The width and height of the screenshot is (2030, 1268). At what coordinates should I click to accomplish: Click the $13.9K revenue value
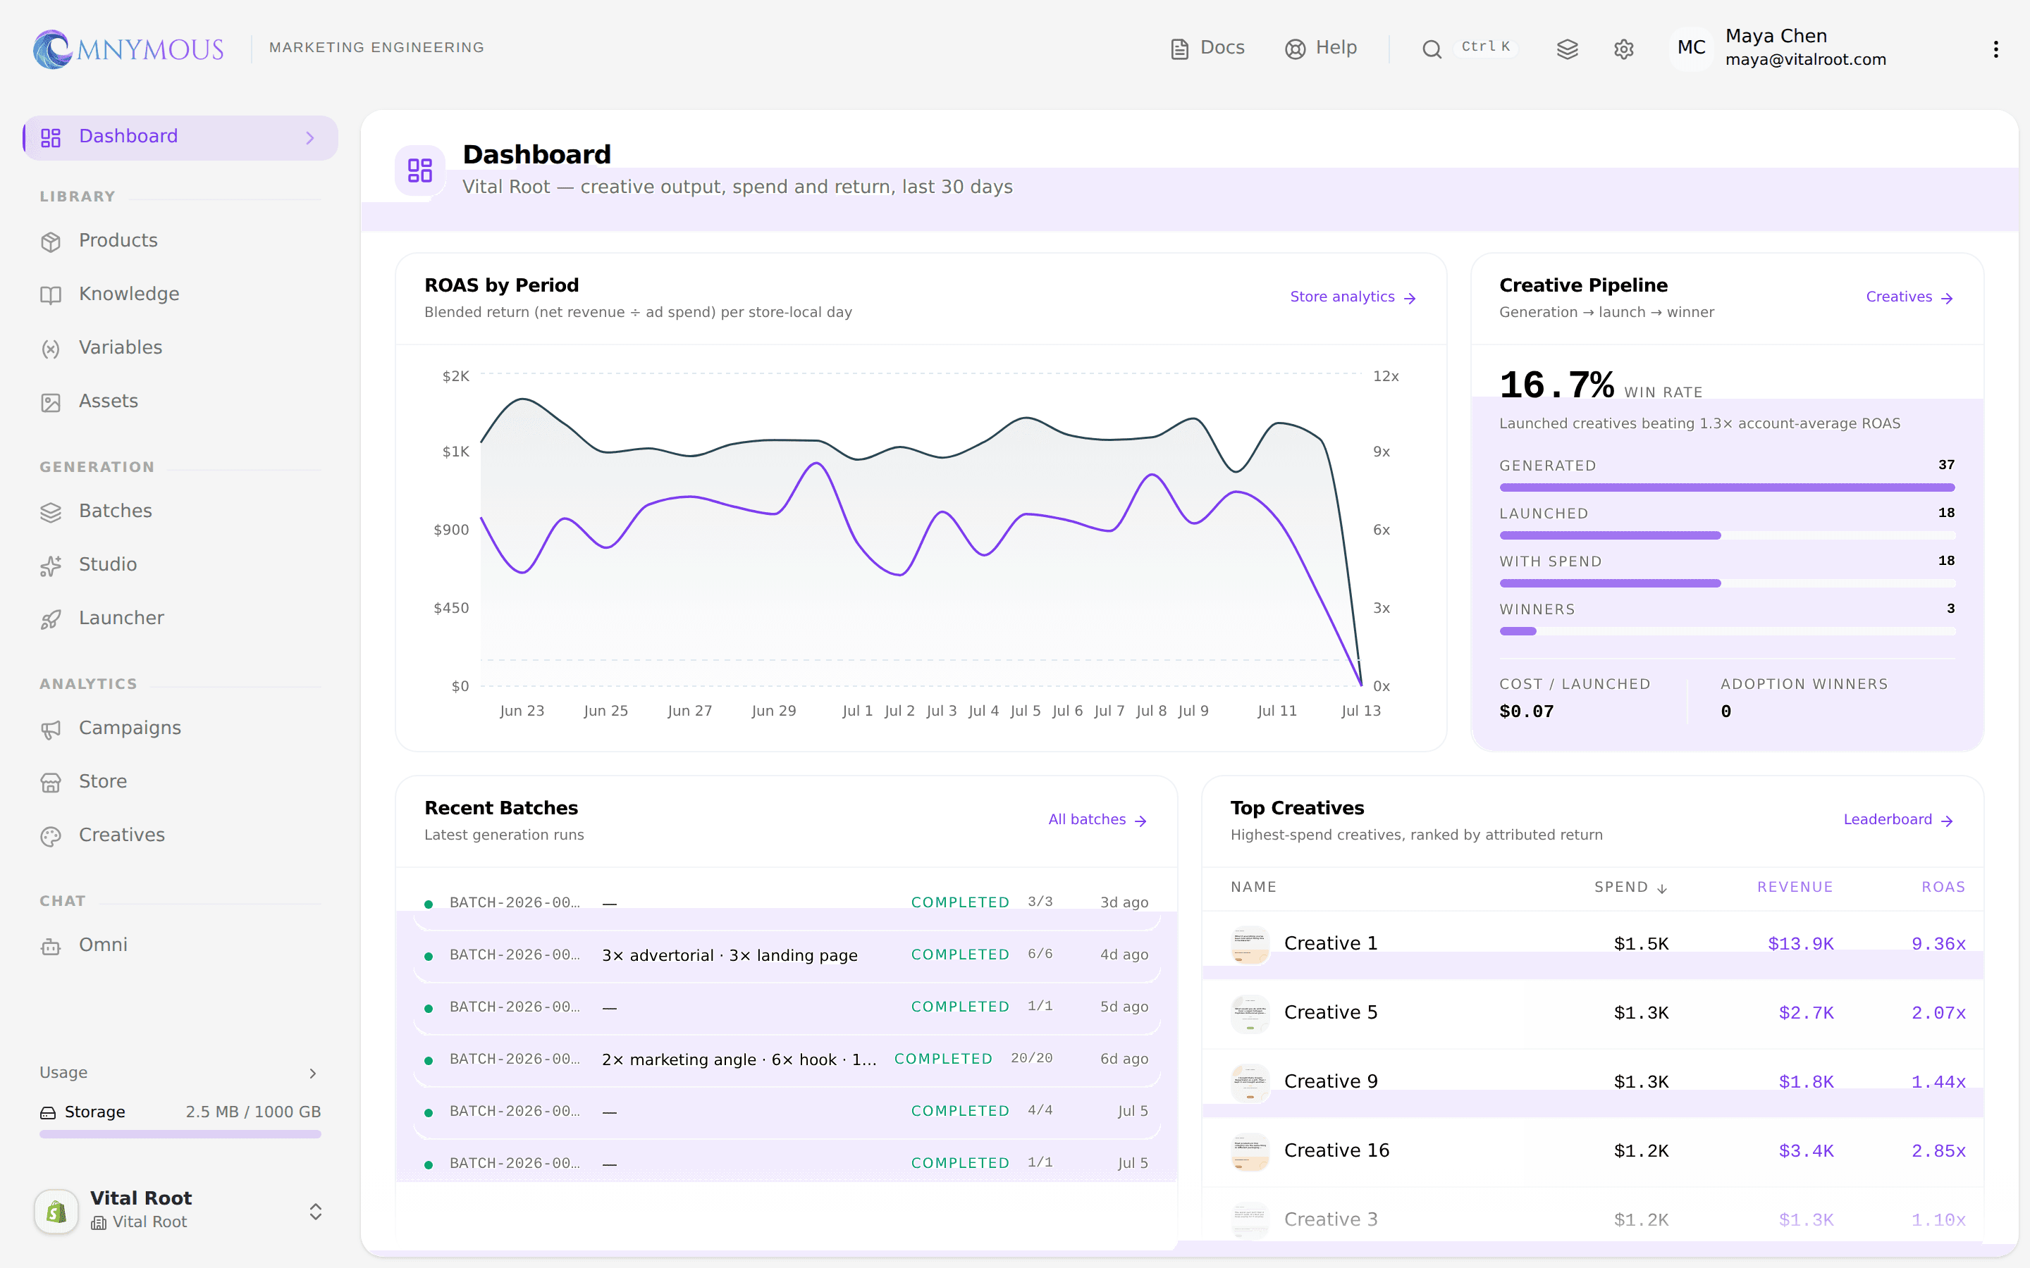(1800, 944)
